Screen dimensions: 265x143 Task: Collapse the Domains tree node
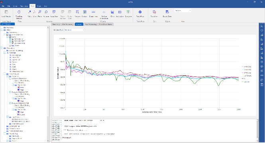click(8, 76)
